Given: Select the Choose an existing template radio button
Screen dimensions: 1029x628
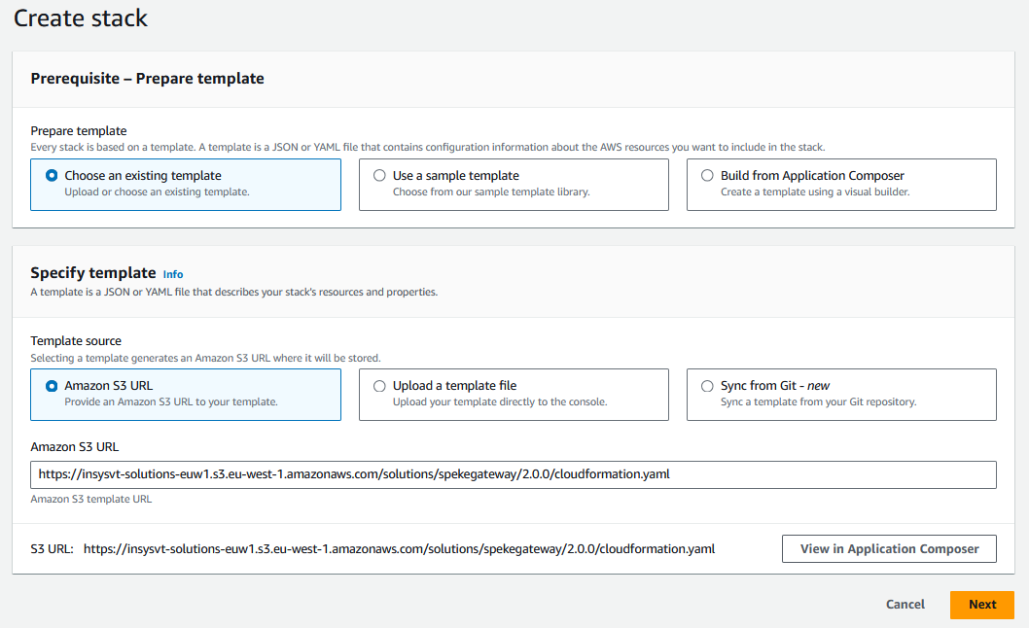Looking at the screenshot, I should pyautogui.click(x=52, y=175).
